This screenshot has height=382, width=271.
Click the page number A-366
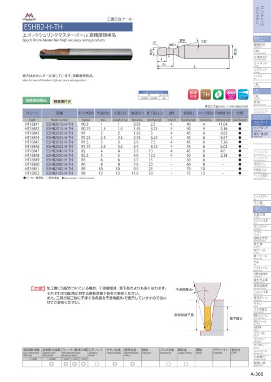click(x=257, y=374)
